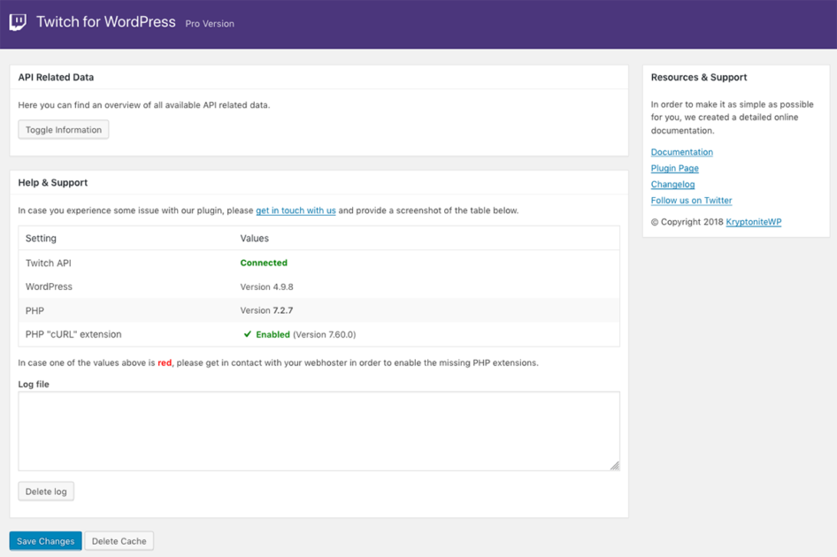This screenshot has width=837, height=557.
Task: Click the 'Version 4.9.8' WordPress value
Action: coord(266,286)
